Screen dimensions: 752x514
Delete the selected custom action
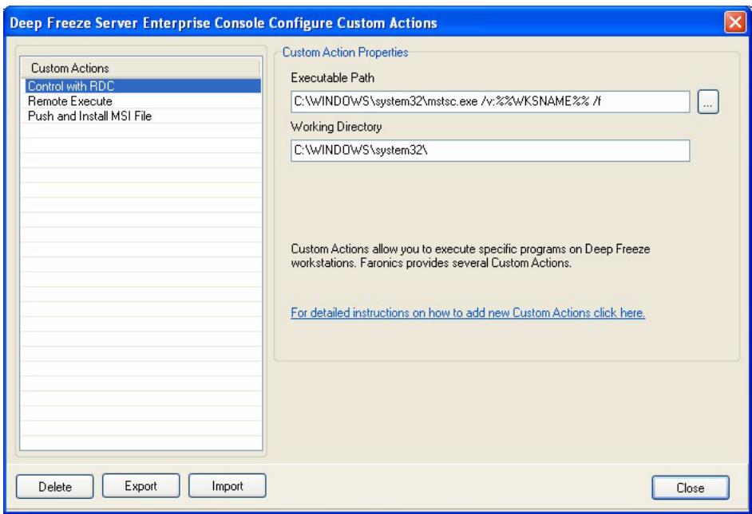coord(54,486)
